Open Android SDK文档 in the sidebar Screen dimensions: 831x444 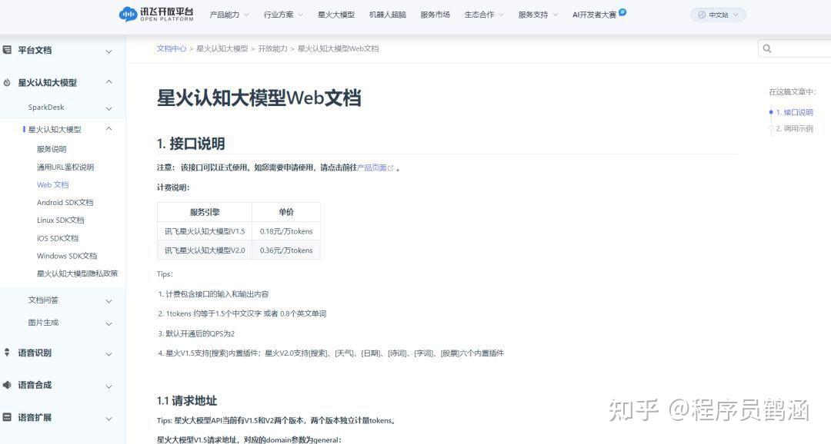pos(65,203)
